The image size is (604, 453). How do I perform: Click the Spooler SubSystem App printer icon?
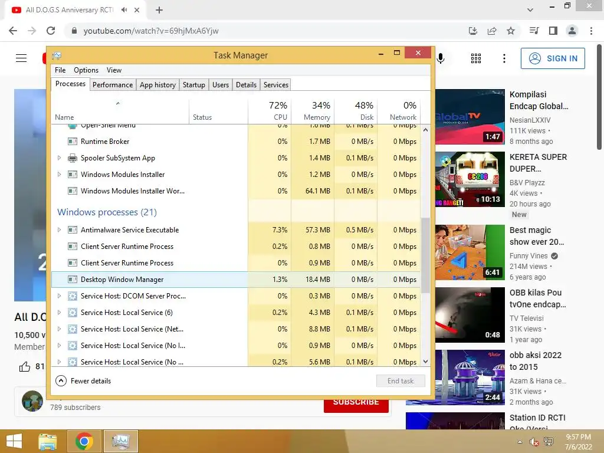pyautogui.click(x=73, y=158)
